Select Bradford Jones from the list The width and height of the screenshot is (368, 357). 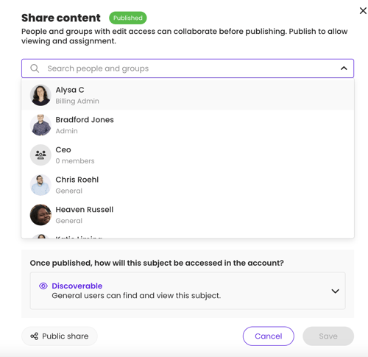click(x=188, y=125)
